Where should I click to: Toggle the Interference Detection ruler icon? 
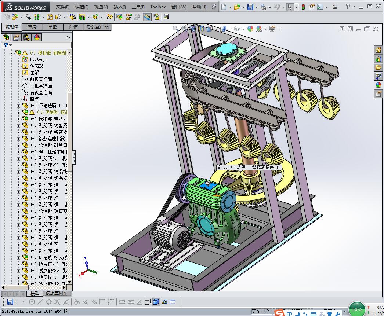pos(147,17)
